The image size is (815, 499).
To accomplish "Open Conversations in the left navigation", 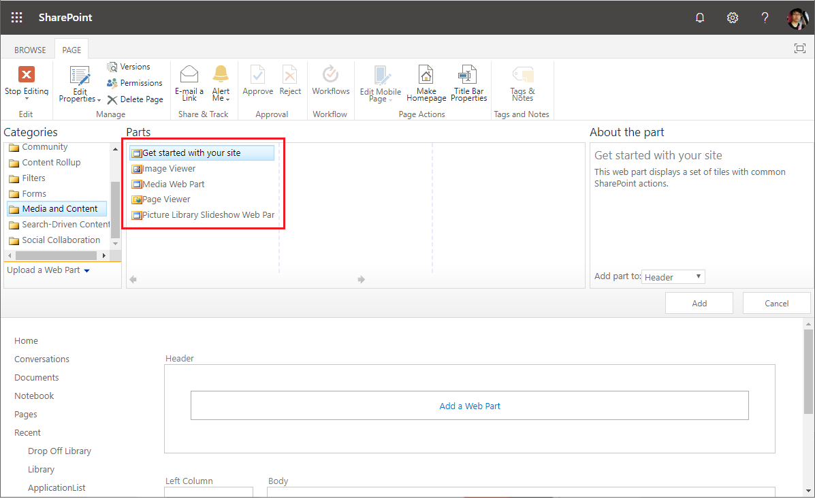I will click(42, 359).
